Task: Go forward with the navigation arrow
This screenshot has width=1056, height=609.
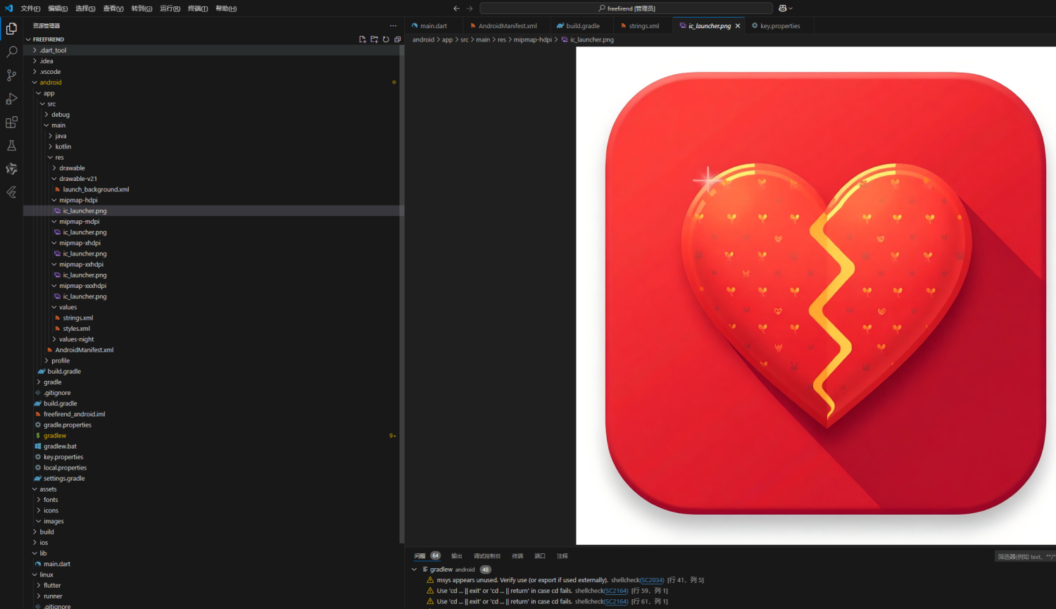Action: tap(470, 8)
